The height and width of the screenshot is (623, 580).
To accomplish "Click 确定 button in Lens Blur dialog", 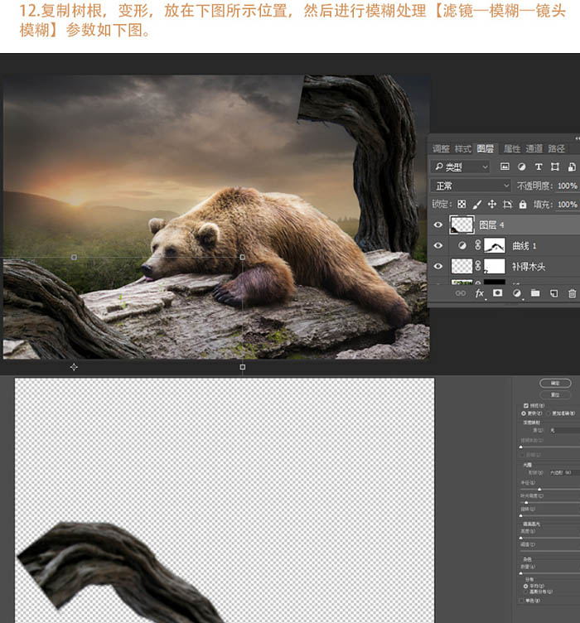I will coord(555,384).
